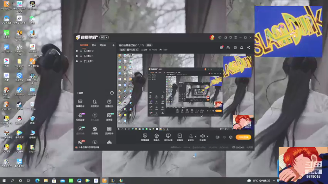The image size is (328, 184).
Task: Click the user avatar in title bar
Action: point(212,38)
